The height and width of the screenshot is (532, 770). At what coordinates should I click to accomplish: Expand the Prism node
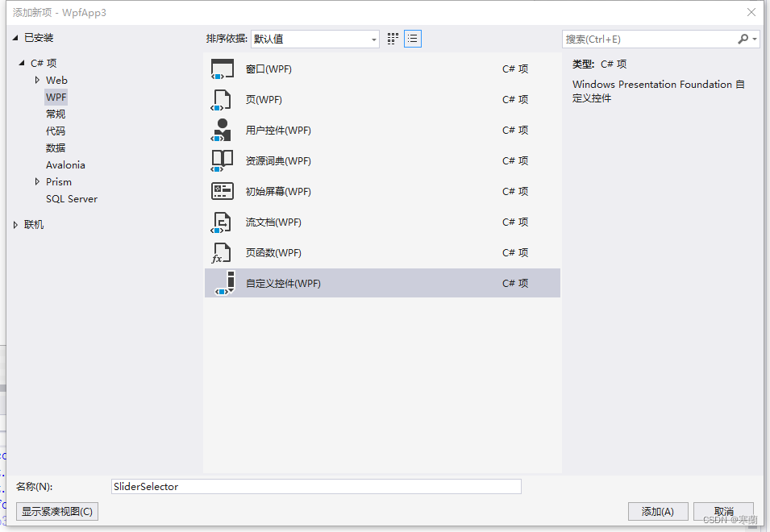pos(36,181)
